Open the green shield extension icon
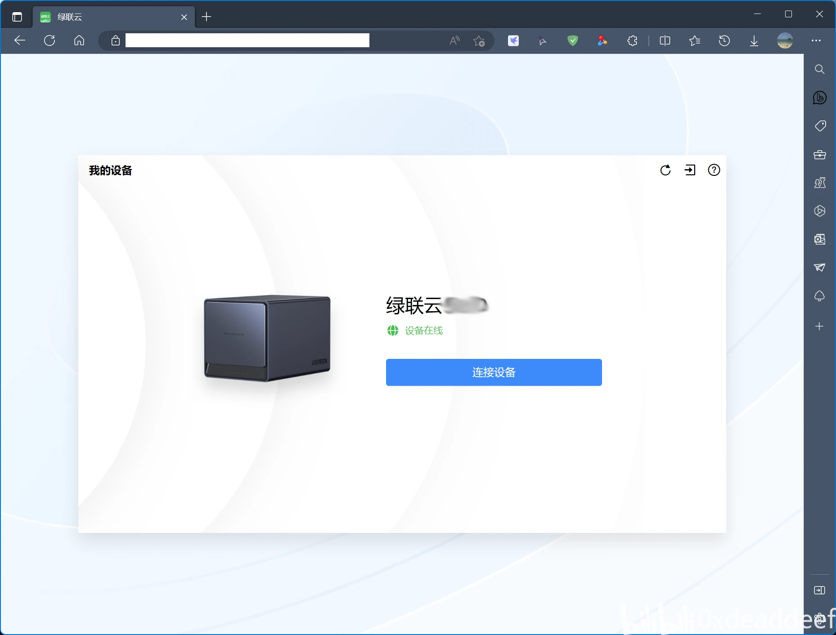This screenshot has height=635, width=836. [x=573, y=41]
